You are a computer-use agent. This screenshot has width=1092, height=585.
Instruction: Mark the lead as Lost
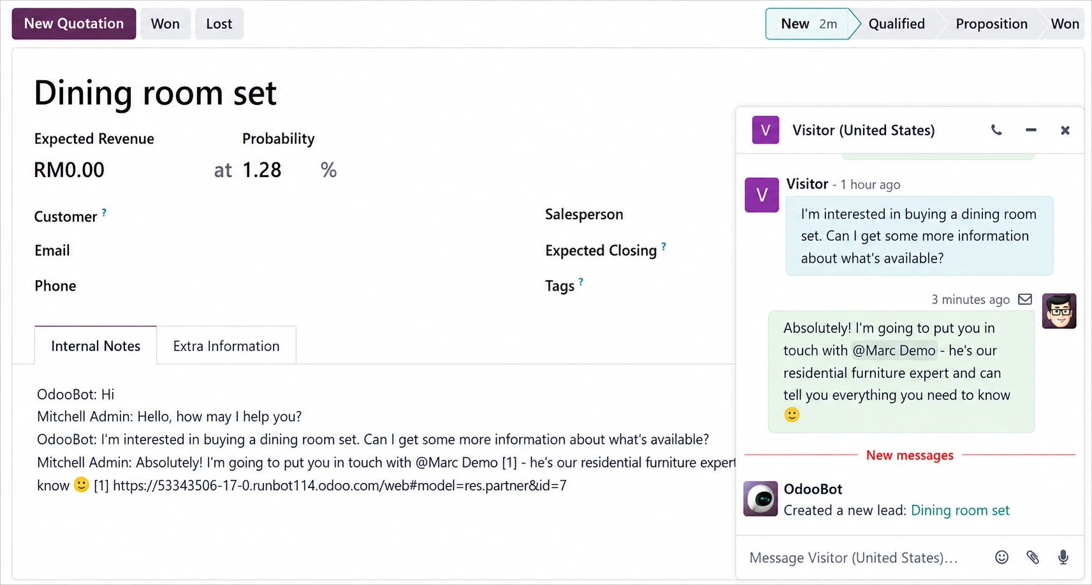click(x=219, y=24)
